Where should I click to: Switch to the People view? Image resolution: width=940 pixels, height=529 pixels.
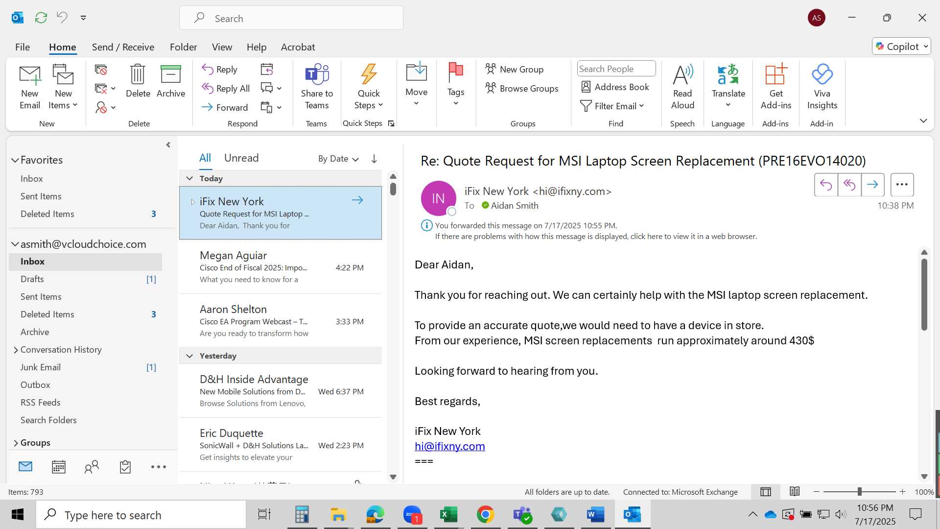click(92, 467)
